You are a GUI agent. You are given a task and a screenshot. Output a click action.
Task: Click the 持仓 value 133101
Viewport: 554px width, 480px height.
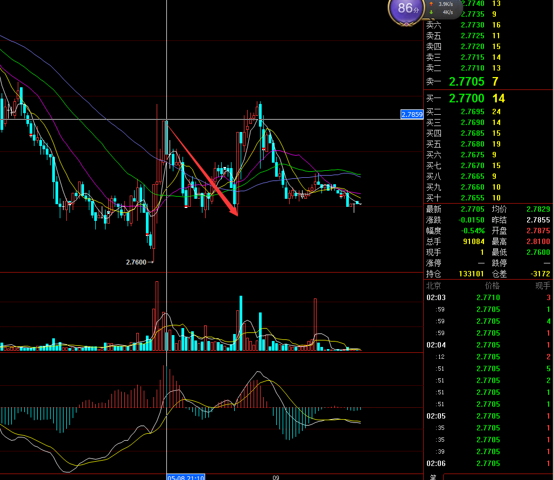pyautogui.click(x=471, y=274)
